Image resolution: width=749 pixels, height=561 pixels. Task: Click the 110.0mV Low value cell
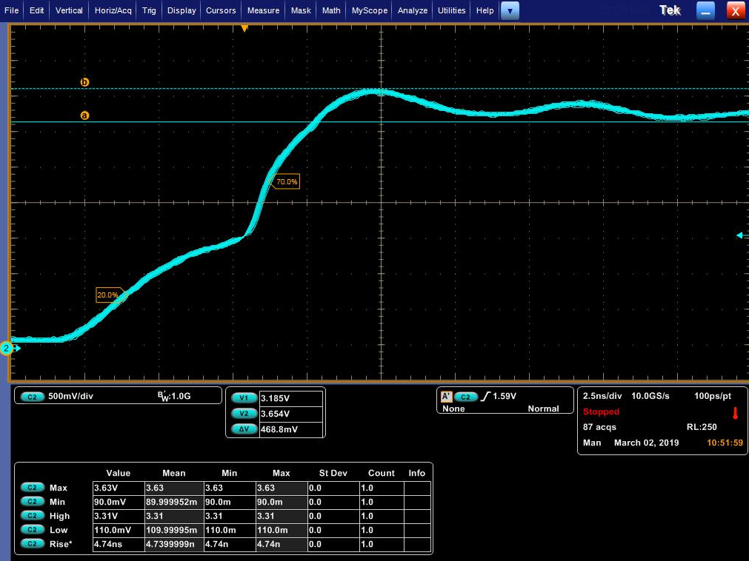(x=119, y=530)
